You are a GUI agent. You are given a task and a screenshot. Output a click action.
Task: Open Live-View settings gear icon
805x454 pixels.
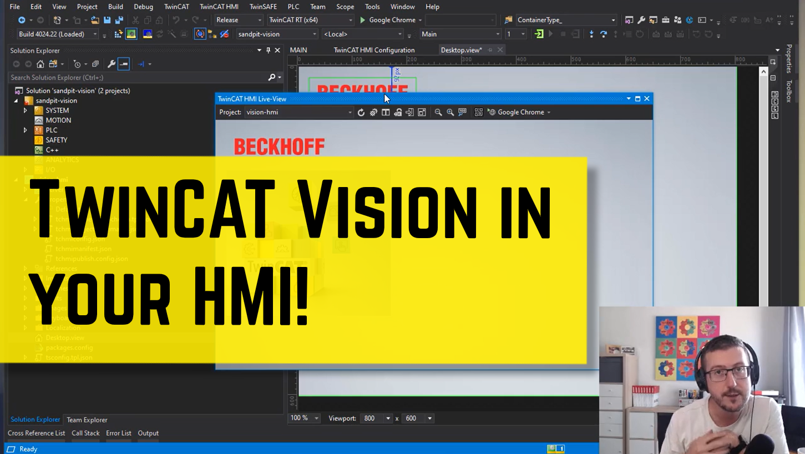[x=373, y=113]
